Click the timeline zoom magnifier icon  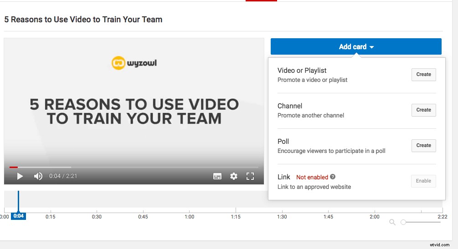[392, 222]
